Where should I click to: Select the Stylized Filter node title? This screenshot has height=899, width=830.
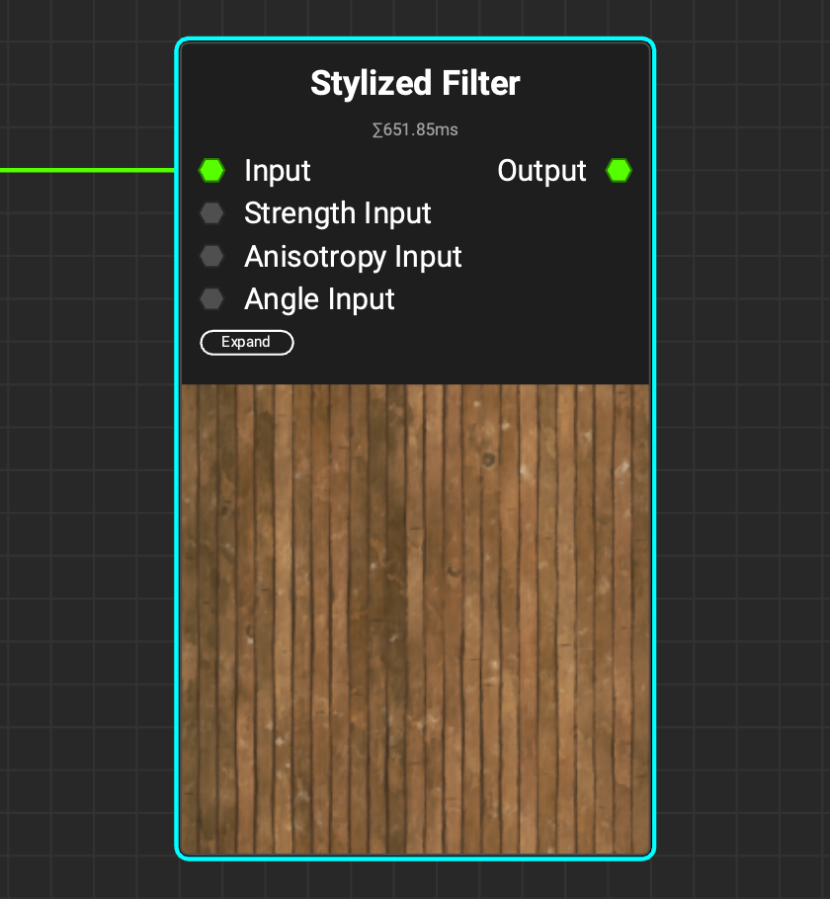pyautogui.click(x=415, y=83)
